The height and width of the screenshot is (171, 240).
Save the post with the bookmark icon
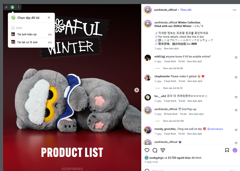(227, 150)
